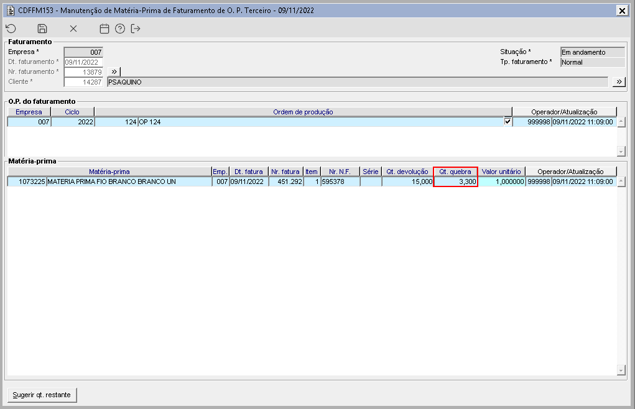Click the Item column header

(x=312, y=172)
